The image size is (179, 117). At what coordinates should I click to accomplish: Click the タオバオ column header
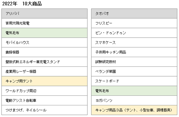click(134, 13)
